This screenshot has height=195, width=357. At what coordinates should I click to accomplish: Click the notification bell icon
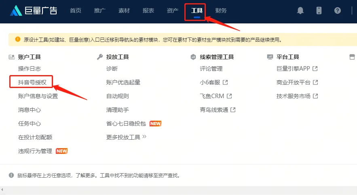click(x=300, y=11)
